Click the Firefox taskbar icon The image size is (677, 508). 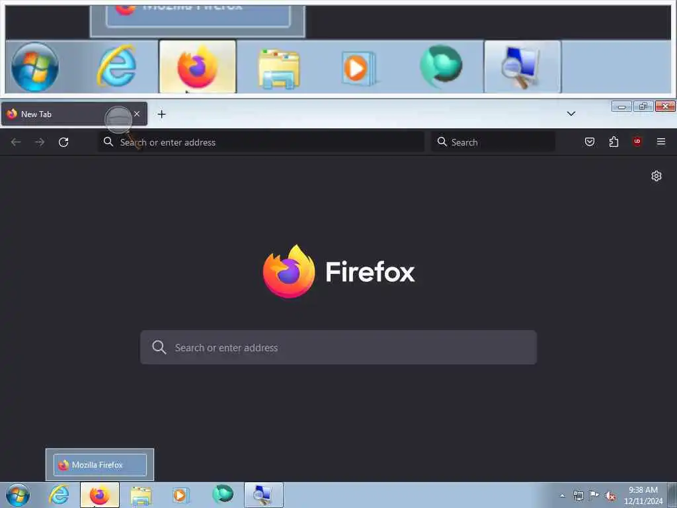100,495
